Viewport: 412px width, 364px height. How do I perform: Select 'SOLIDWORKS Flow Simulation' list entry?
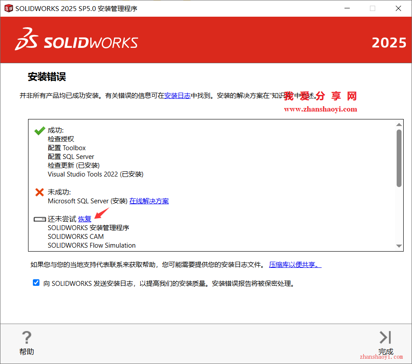pyautogui.click(x=92, y=245)
